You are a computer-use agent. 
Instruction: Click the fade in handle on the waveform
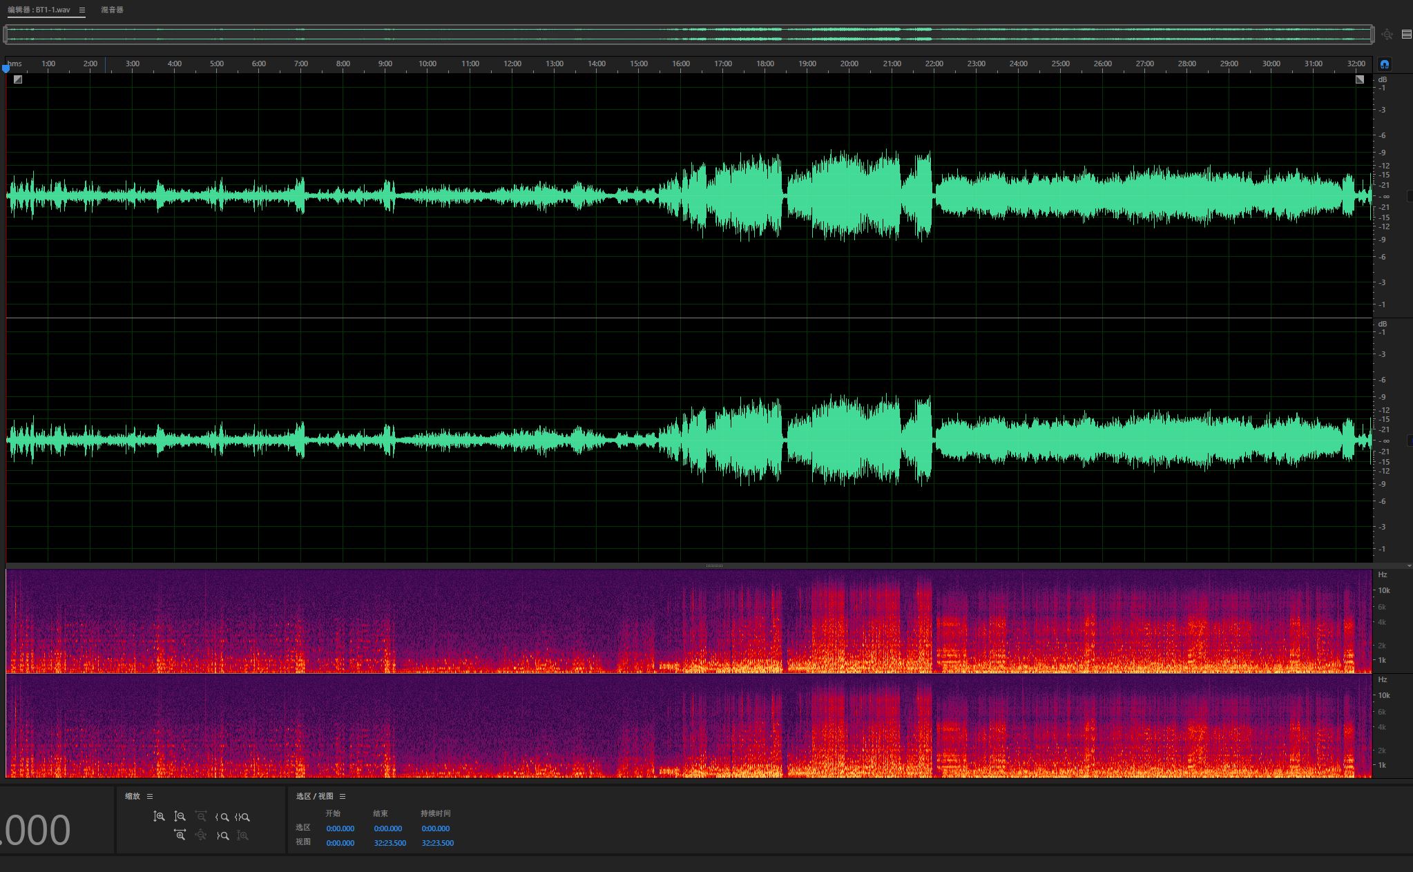click(18, 79)
